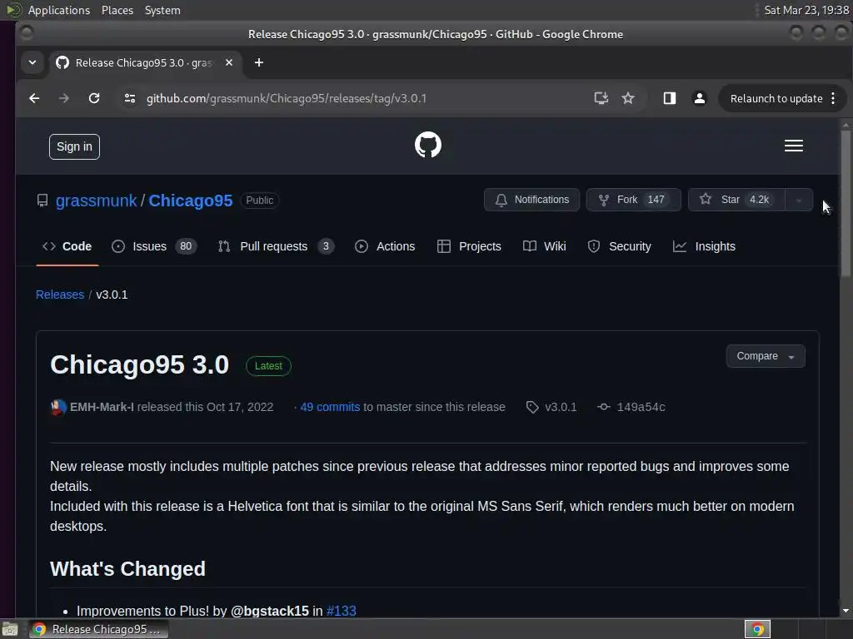
Task: Open the Applications menu
Action: coord(59,10)
